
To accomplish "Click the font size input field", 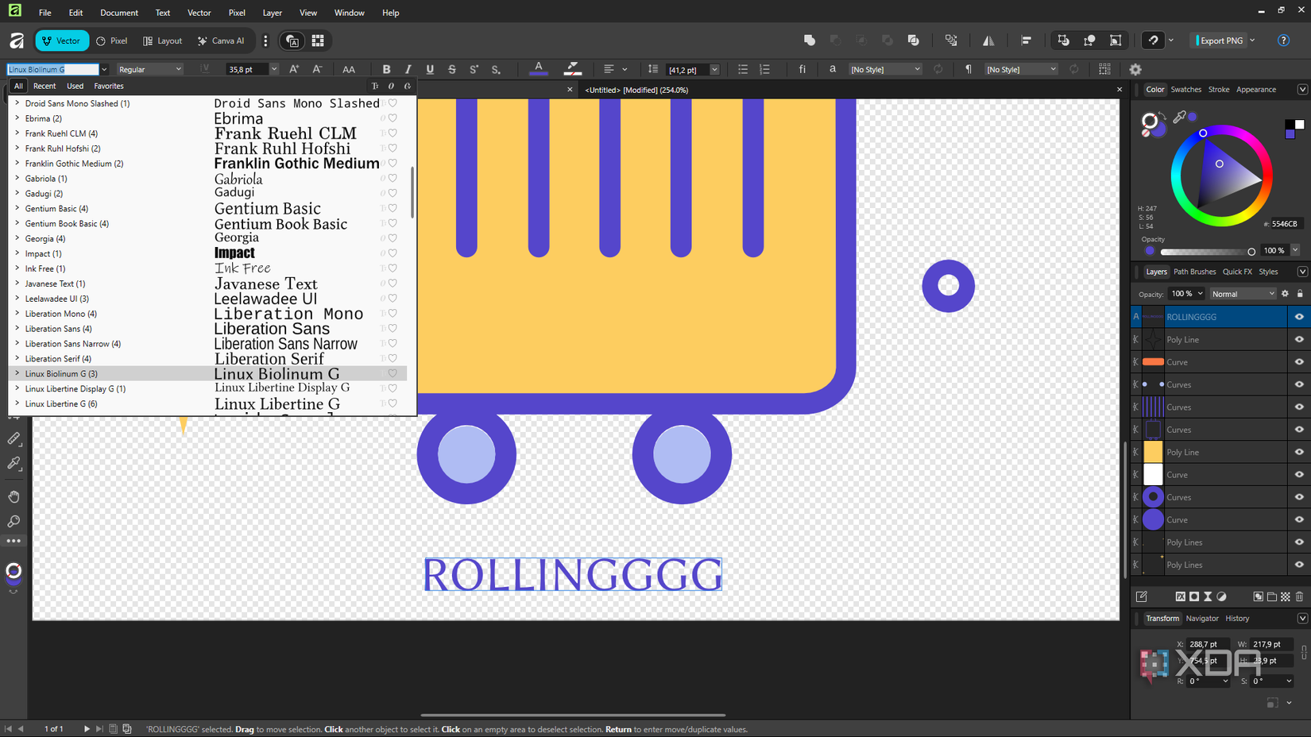I will coord(247,69).
